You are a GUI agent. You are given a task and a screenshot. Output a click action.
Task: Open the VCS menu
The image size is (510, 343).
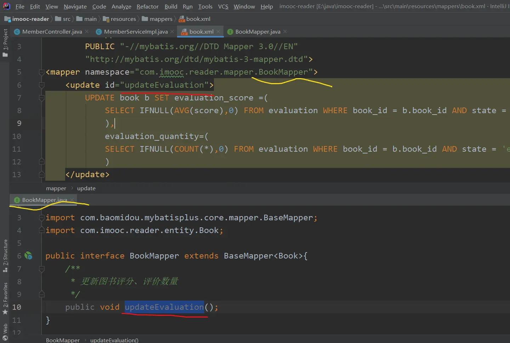click(x=223, y=6)
